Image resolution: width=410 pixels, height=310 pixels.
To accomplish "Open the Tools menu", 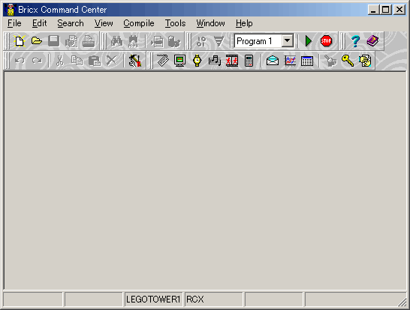I will (x=175, y=23).
